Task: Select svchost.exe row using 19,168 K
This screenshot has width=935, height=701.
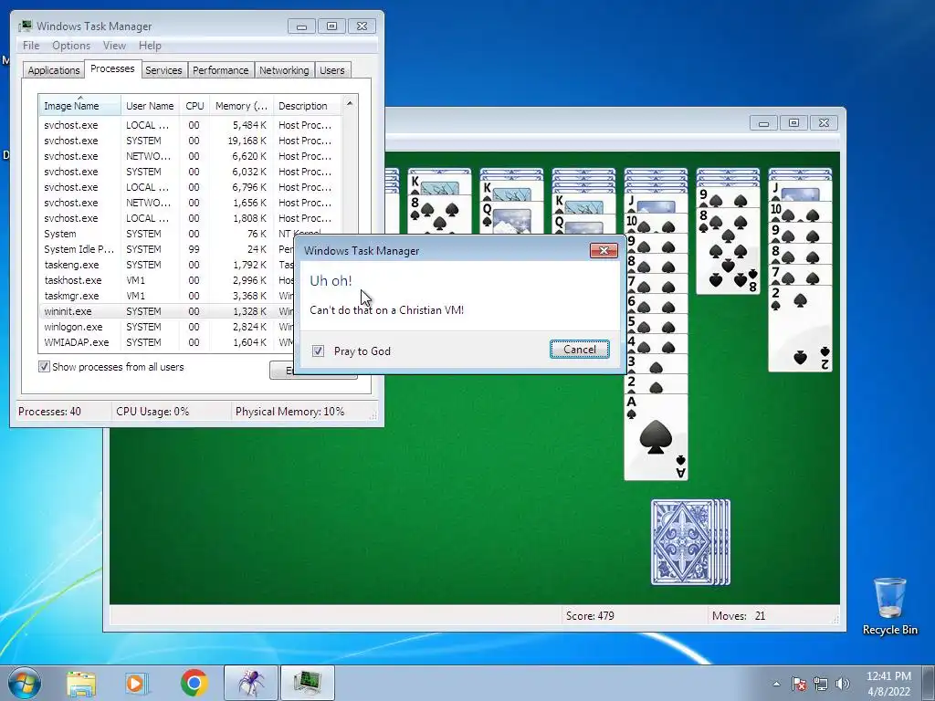Action: click(191, 141)
